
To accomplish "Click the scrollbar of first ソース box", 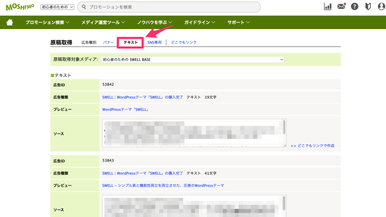I will tap(284, 128).
